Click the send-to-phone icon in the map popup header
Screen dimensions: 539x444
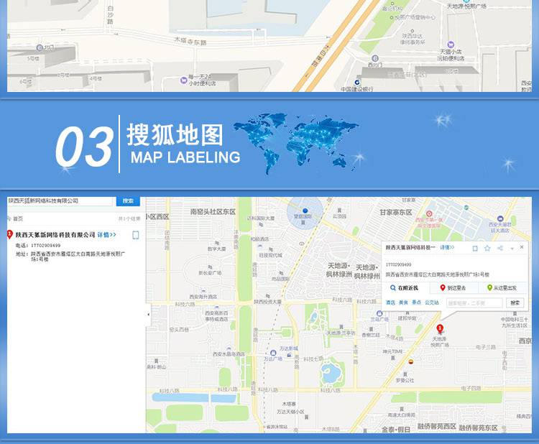475,248
